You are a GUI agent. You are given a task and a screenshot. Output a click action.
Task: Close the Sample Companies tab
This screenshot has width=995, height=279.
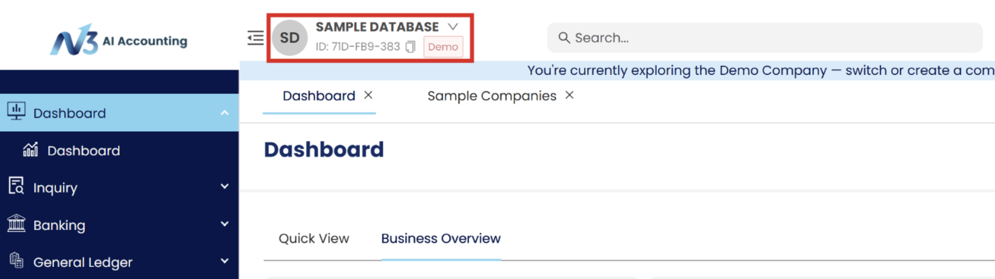[x=569, y=95]
